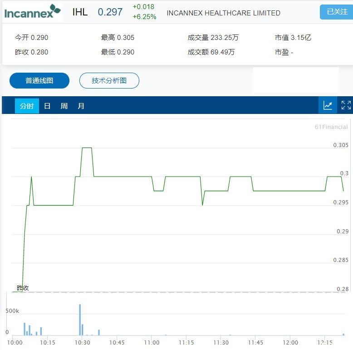Switch to the 日 daily tab

pos(47,106)
